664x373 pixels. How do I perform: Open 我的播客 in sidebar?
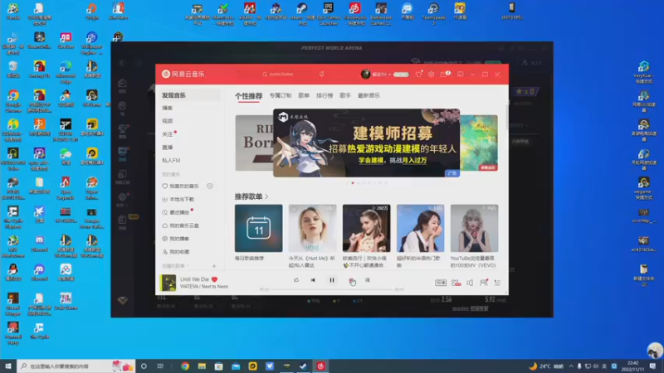176,239
